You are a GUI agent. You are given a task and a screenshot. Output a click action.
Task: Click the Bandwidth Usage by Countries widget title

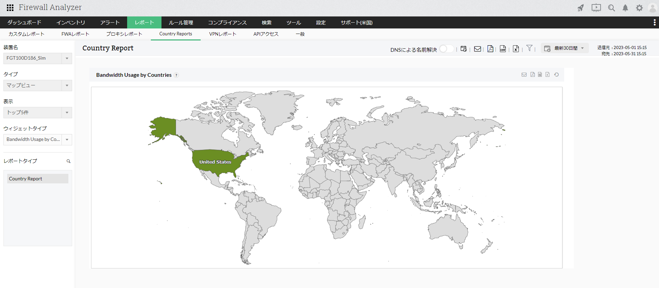point(134,75)
